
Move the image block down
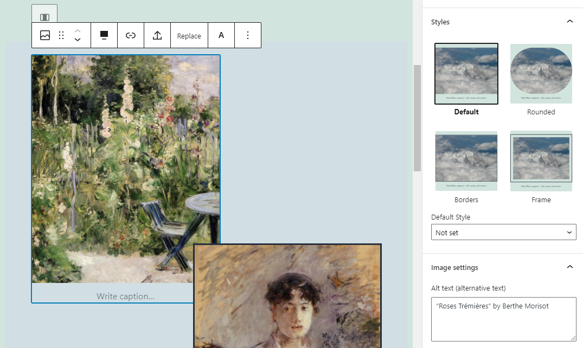tap(77, 40)
